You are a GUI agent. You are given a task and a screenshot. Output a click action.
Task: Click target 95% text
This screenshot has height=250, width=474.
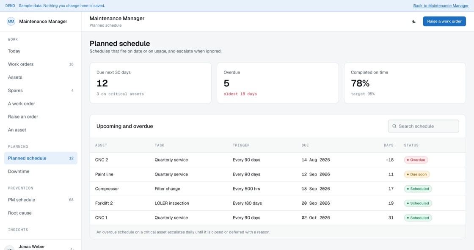[362, 94]
